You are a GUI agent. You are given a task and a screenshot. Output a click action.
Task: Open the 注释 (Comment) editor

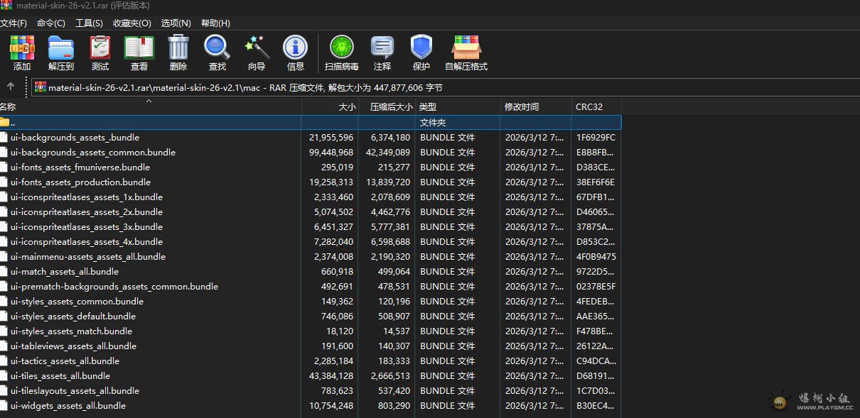382,52
